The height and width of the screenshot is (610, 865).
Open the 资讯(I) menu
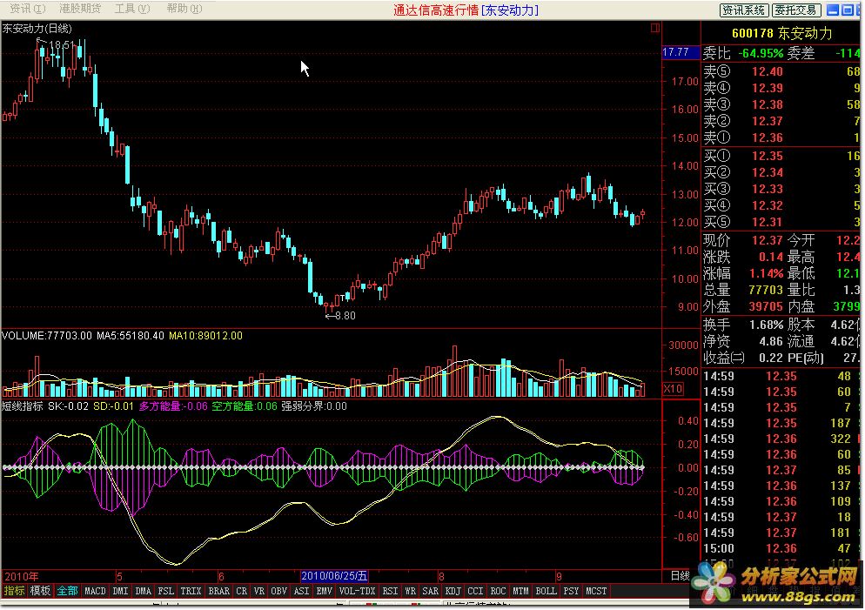[x=26, y=9]
